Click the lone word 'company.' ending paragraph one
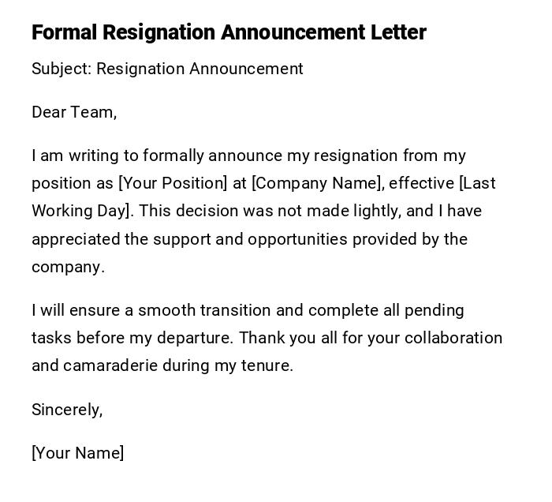 coord(68,267)
